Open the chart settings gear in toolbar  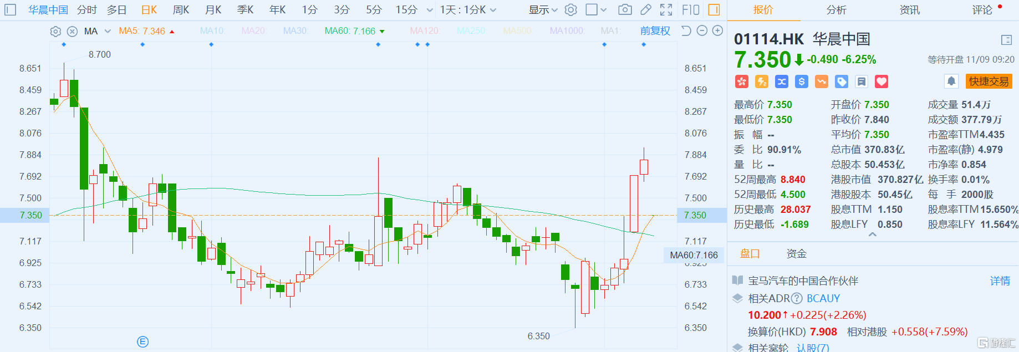pos(571,9)
